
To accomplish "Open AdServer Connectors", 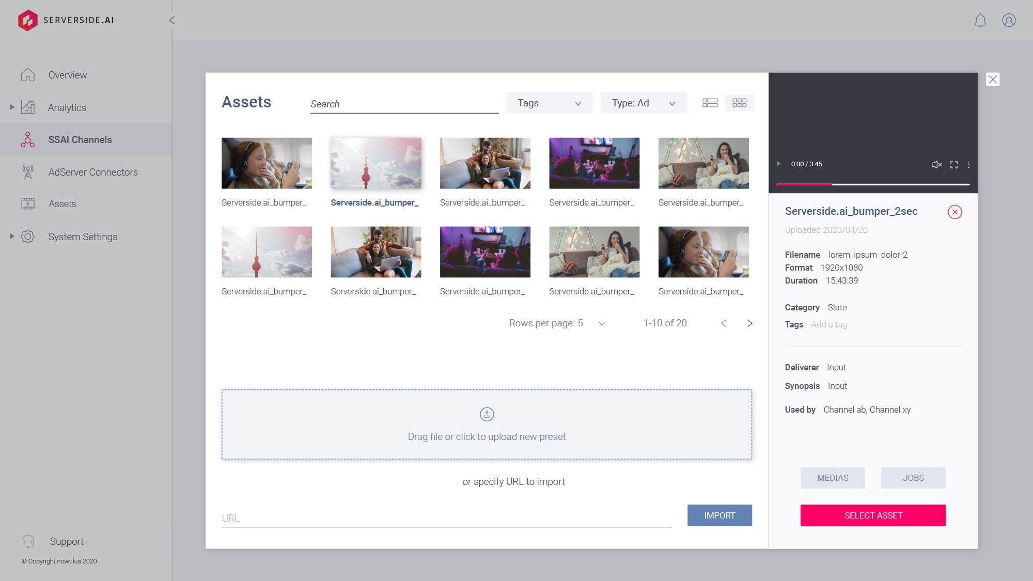I will [93, 172].
